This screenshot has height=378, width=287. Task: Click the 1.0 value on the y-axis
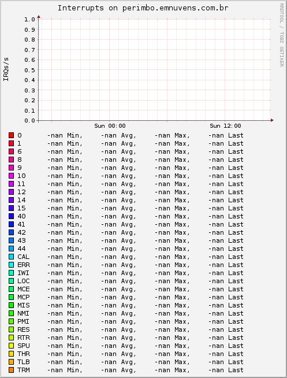point(29,19)
